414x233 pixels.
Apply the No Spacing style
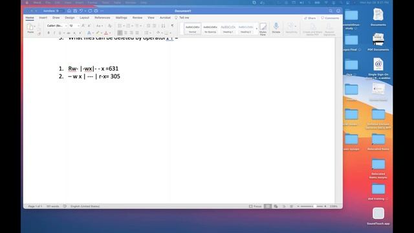[210, 28]
